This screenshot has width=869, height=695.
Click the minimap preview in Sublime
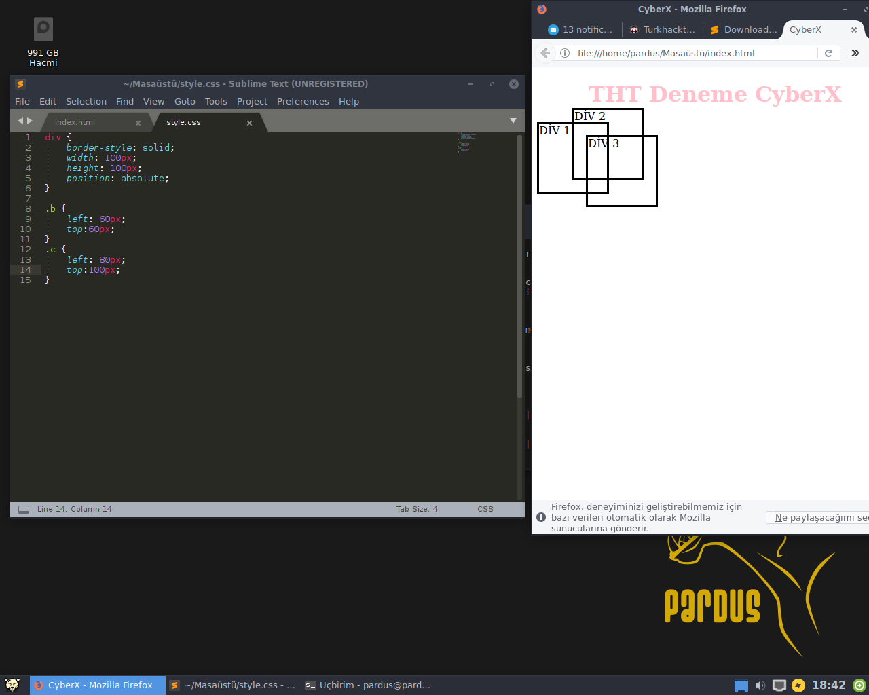point(467,143)
